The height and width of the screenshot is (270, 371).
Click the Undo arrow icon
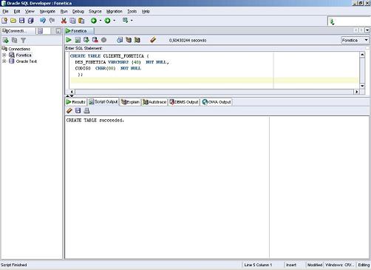43,21
